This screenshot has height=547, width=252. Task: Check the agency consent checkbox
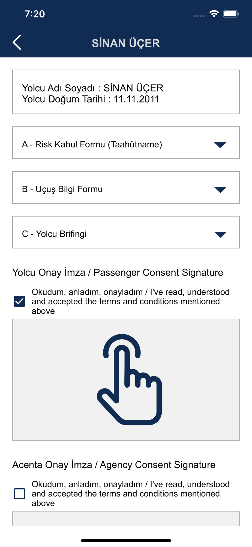click(x=20, y=494)
